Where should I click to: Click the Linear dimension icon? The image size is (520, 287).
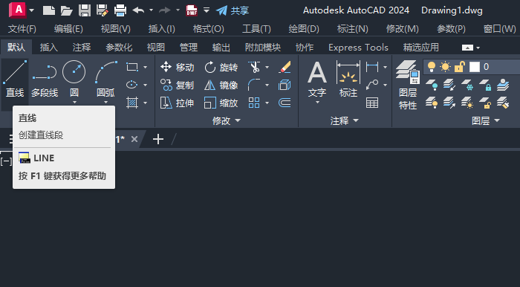[x=372, y=67]
